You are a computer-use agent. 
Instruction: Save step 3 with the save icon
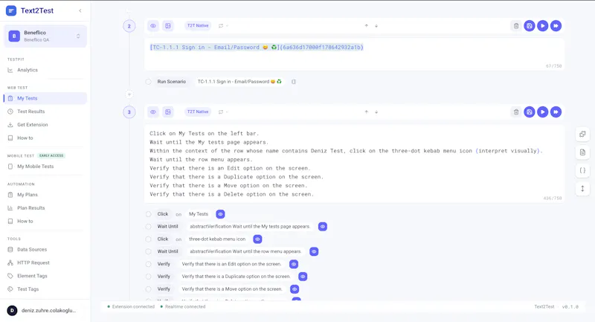(x=530, y=112)
